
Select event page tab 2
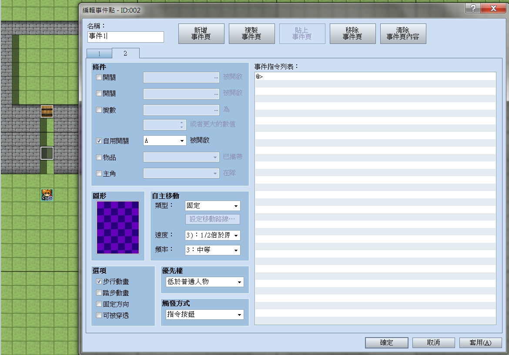tap(126, 53)
